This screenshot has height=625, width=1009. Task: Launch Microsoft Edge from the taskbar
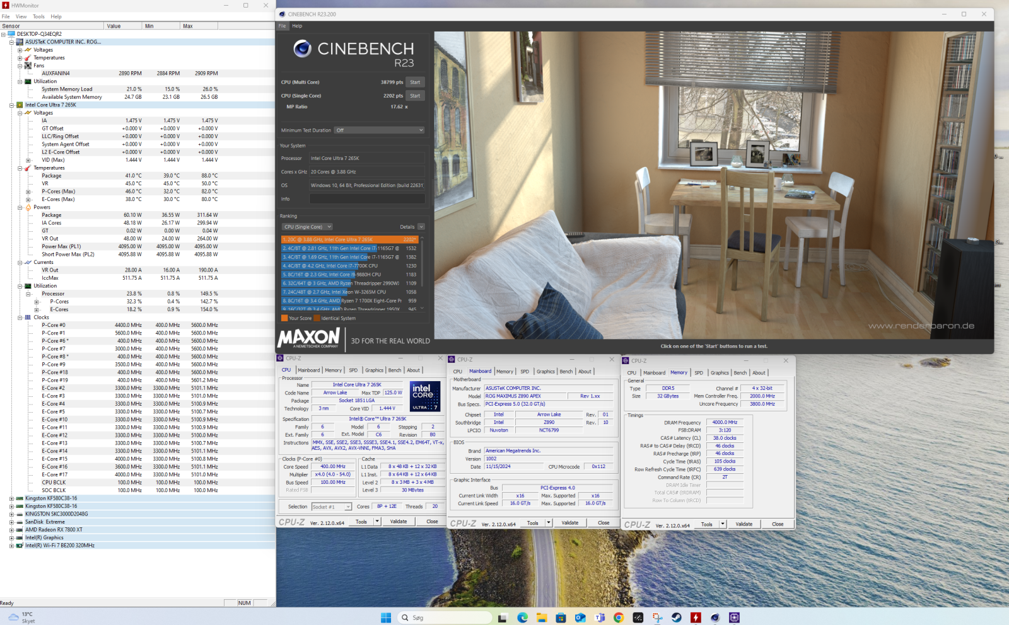[x=522, y=617]
